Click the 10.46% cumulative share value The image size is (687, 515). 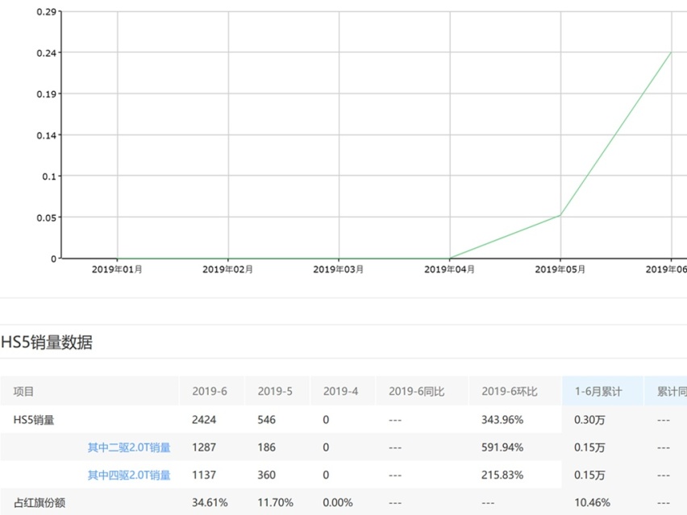click(x=592, y=503)
